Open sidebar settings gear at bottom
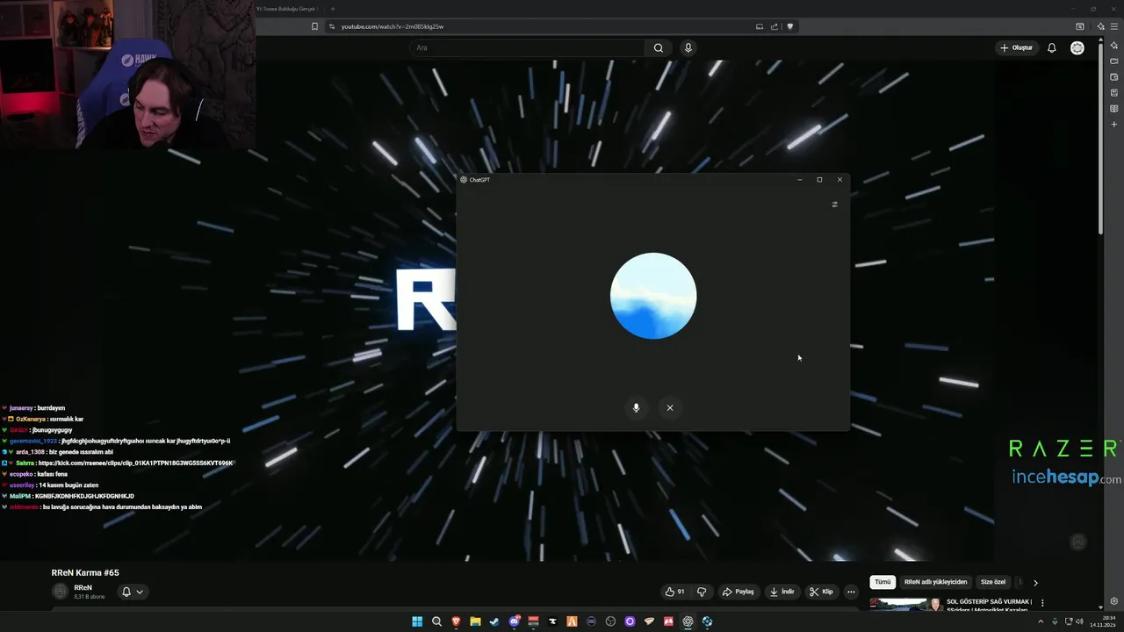Image resolution: width=1124 pixels, height=632 pixels. coord(1114,601)
